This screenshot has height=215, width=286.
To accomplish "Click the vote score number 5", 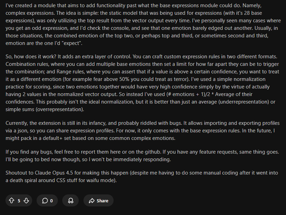I will click(19, 201).
